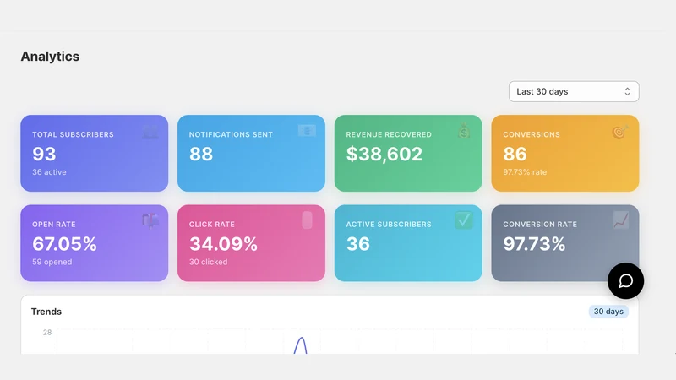The width and height of the screenshot is (676, 380).
Task: Click the CLICK RATE card label
Action: pos(212,225)
